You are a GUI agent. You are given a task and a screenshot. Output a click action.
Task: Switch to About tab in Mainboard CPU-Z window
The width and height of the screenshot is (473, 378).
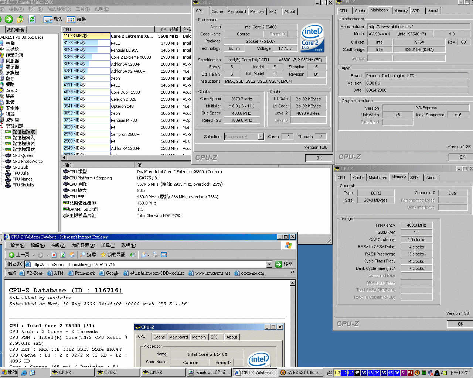[433, 11]
